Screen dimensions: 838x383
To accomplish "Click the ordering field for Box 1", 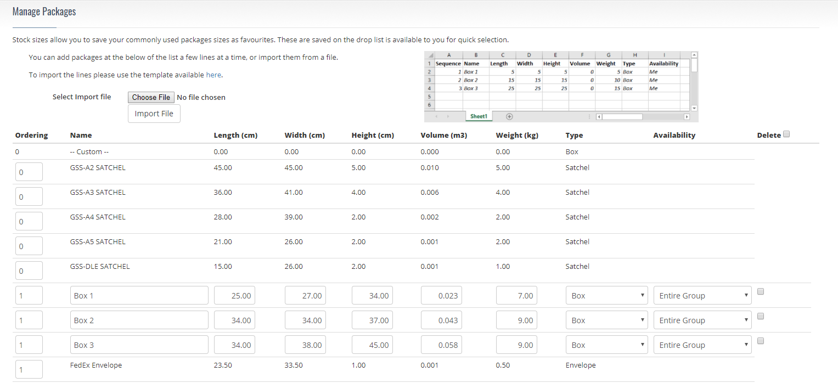I will pyautogui.click(x=29, y=295).
